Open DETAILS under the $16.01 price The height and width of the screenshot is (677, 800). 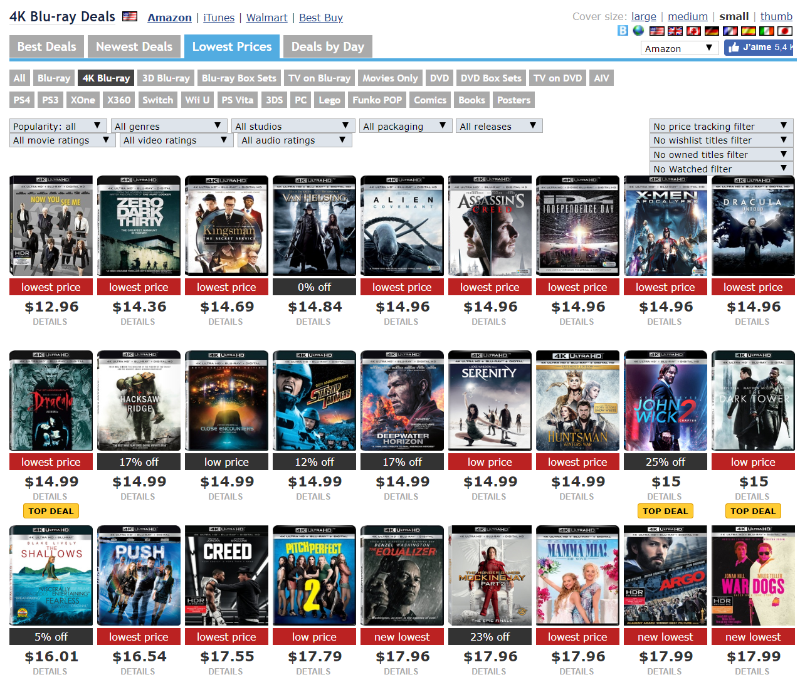[50, 671]
